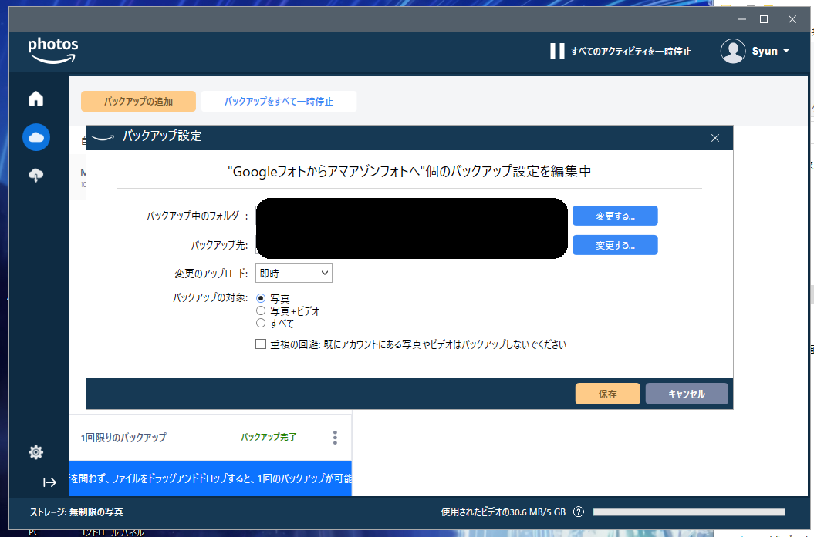Maximize the Amazon Photos window
Image resolution: width=814 pixels, height=537 pixels.
(x=764, y=19)
